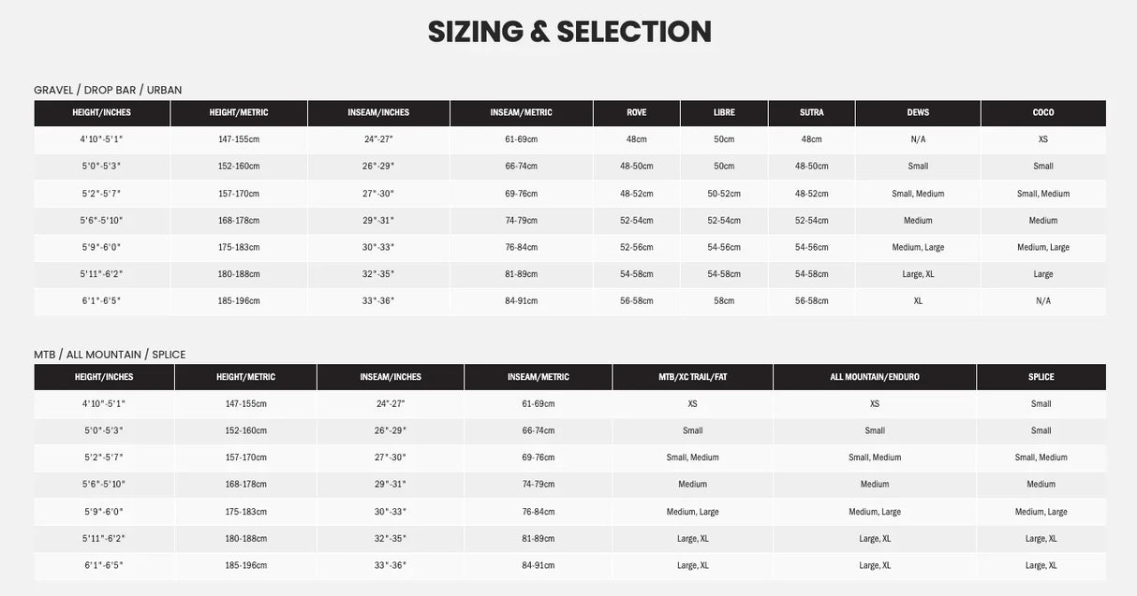The width and height of the screenshot is (1137, 596).
Task: Select the LIBRE column header
Action: [724, 113]
